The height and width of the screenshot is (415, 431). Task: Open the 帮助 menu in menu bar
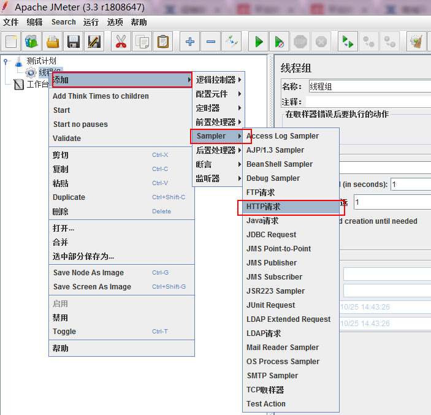tap(139, 22)
